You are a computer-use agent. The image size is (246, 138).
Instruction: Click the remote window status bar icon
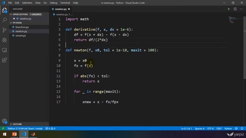pos(3,128)
